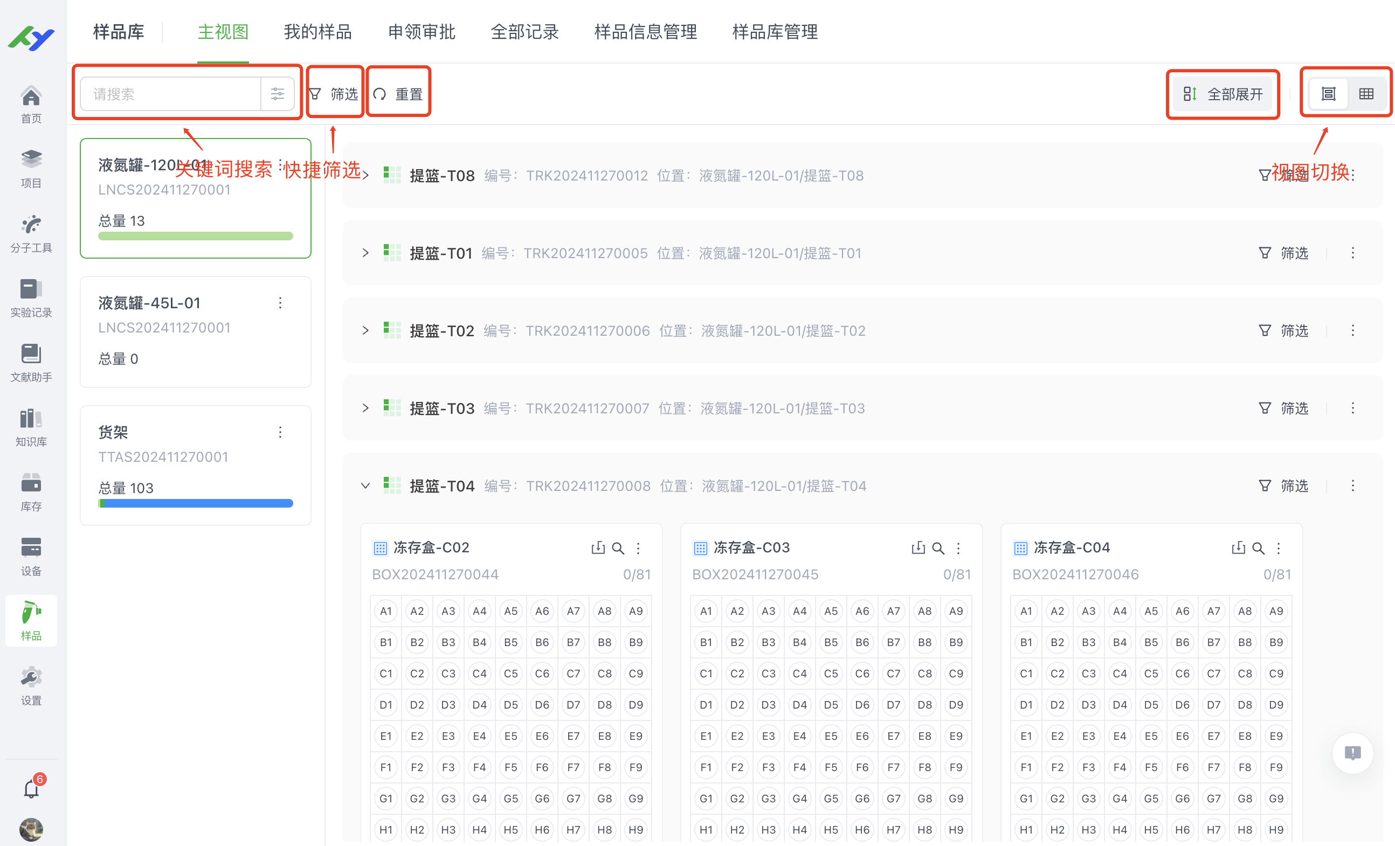1395x846 pixels.
Task: Click the magnifier icon on 冻存盒-C03
Action: point(938,548)
